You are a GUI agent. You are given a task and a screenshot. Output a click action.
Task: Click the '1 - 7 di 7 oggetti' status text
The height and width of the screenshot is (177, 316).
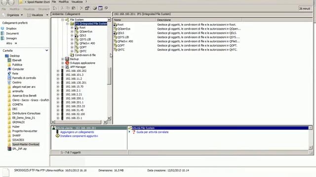point(71,152)
